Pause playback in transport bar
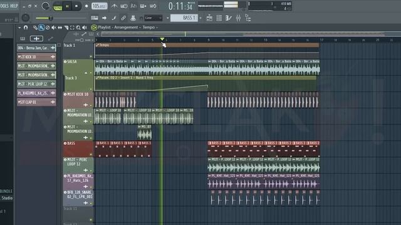Viewport: 401px width, 225px height. (x=67, y=6)
